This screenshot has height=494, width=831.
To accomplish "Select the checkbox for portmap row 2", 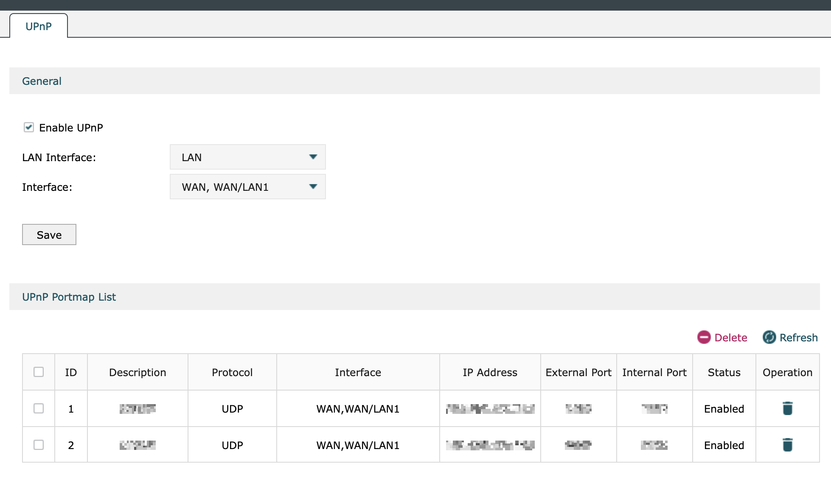I will pos(39,445).
